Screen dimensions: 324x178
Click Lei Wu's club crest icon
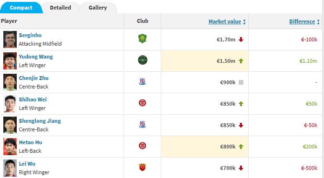(x=142, y=167)
